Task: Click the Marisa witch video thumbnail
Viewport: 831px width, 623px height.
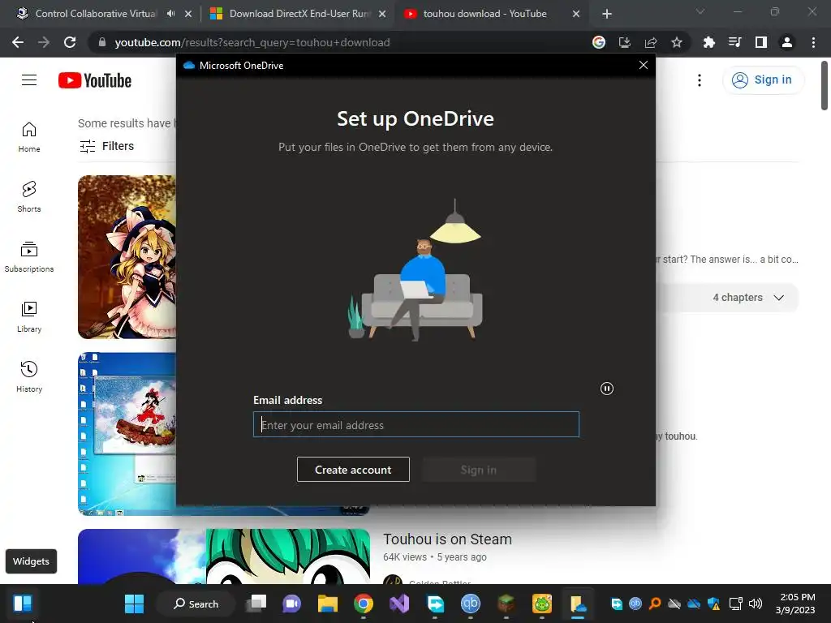Action: 127,257
